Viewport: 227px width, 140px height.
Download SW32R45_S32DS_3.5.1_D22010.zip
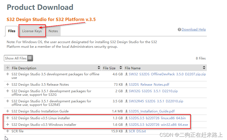click(x=156, y=101)
